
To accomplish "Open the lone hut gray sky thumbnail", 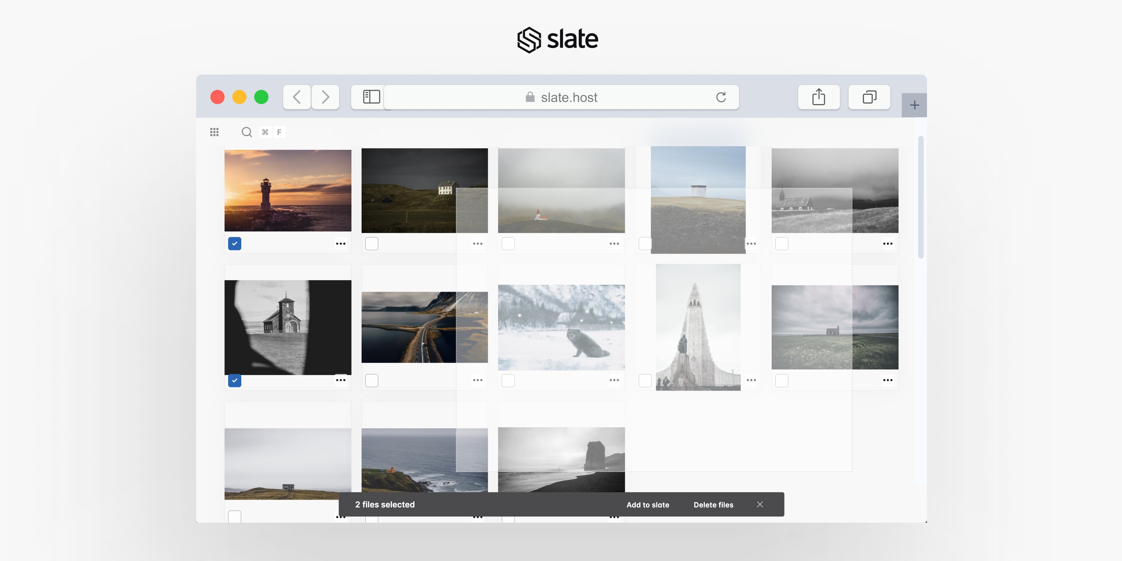I will point(288,464).
